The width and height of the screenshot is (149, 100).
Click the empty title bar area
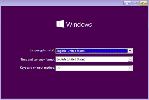tap(66, 3)
